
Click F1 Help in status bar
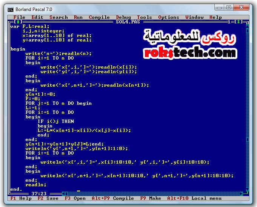pos(21,198)
